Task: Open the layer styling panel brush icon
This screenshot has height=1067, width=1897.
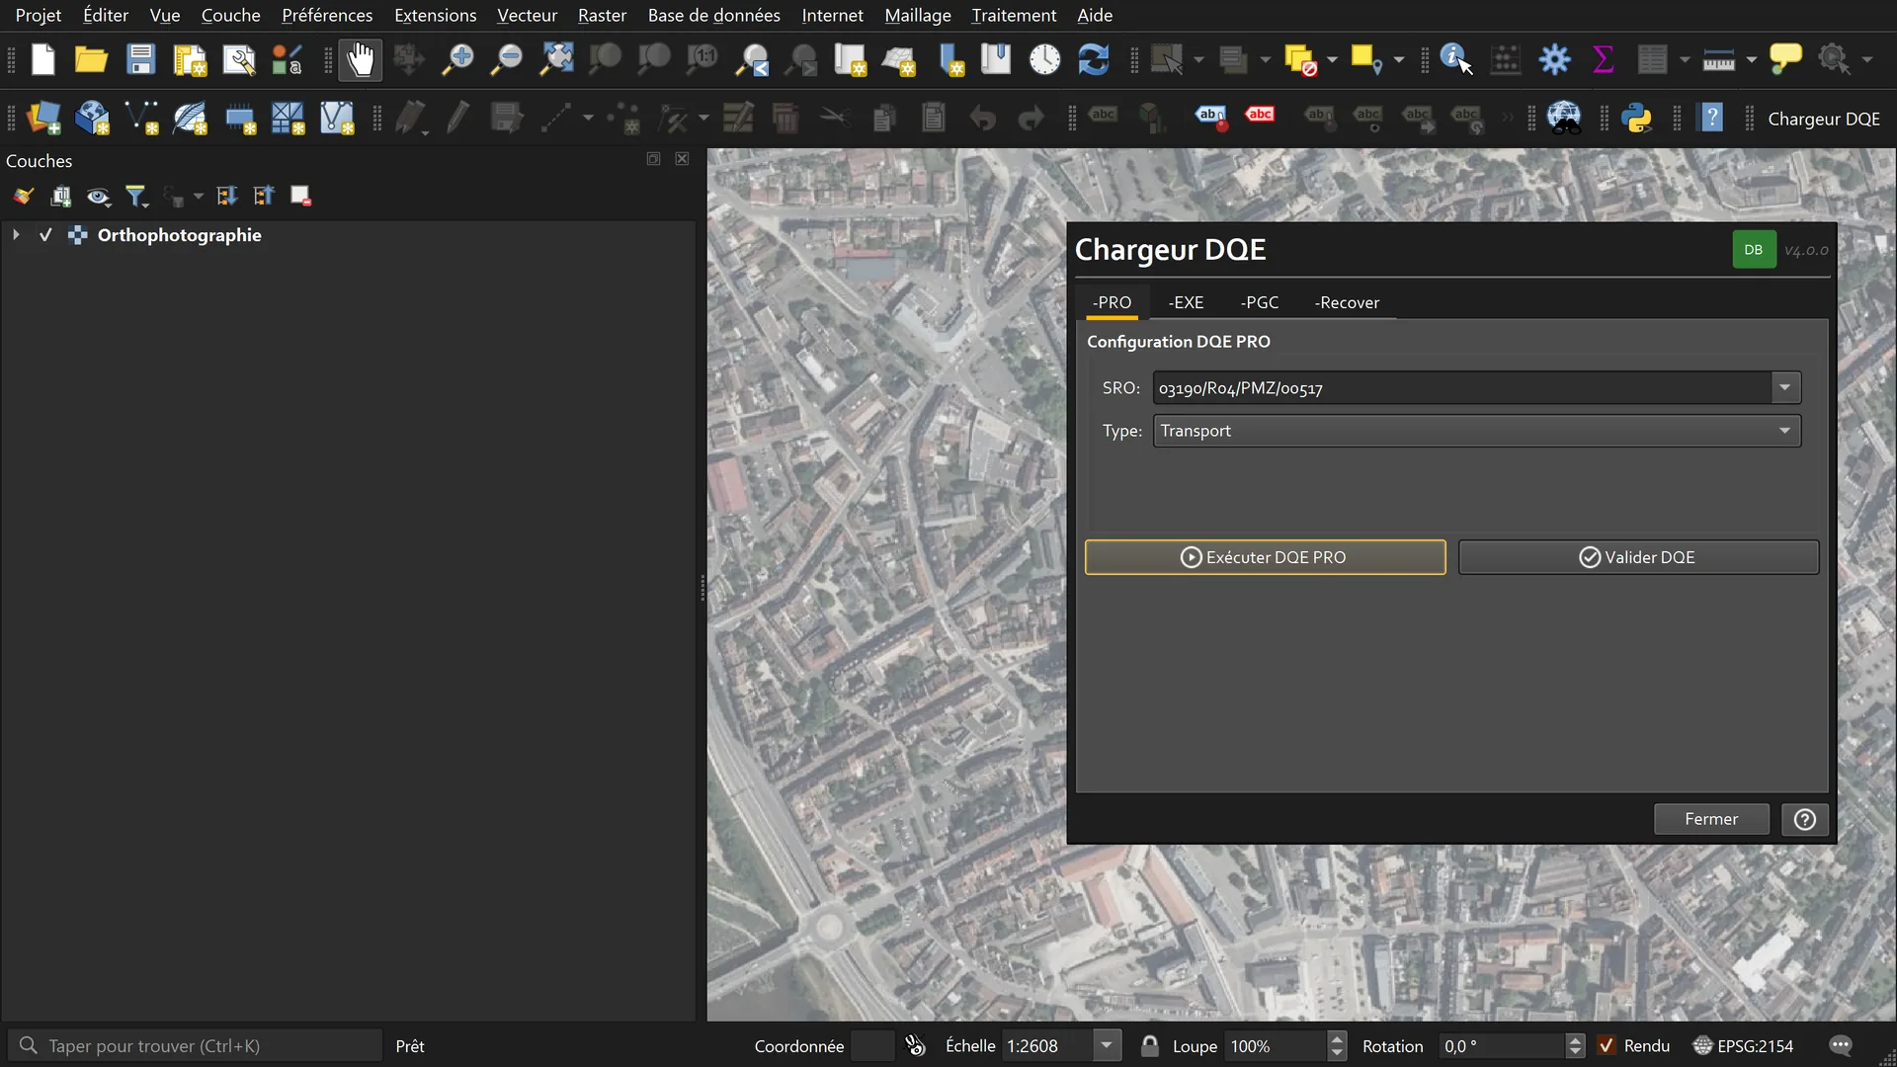Action: pos(24,196)
